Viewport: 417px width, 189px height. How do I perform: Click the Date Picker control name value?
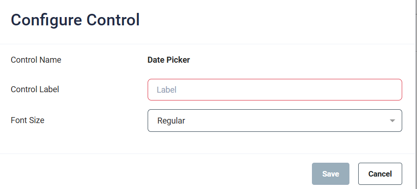(168, 60)
